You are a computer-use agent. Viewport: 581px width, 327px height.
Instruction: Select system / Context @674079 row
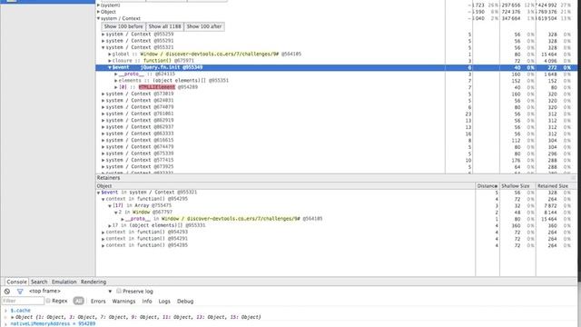pyautogui.click(x=337, y=107)
